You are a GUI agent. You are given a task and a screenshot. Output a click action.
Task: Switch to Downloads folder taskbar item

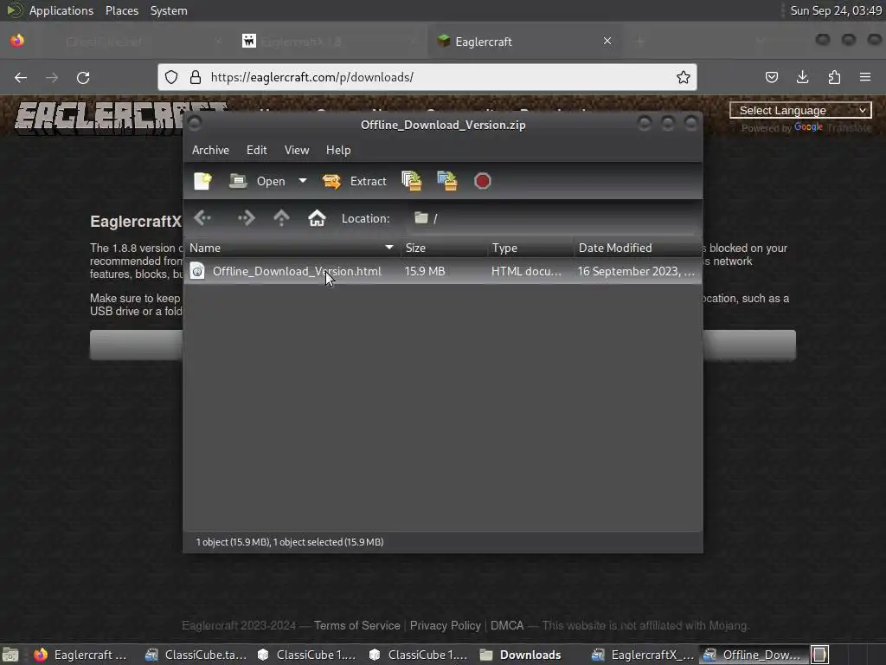click(x=520, y=655)
